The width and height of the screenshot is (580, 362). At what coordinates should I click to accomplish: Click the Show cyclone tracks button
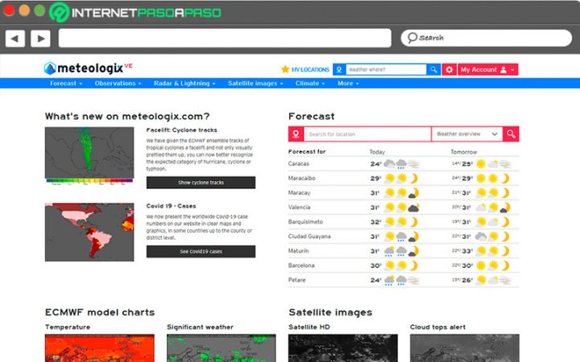point(201,183)
